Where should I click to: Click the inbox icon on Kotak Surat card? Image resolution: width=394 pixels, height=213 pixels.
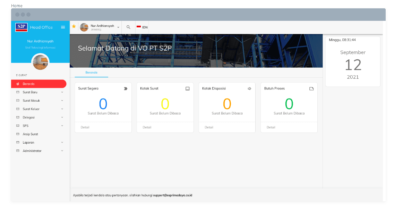187,88
